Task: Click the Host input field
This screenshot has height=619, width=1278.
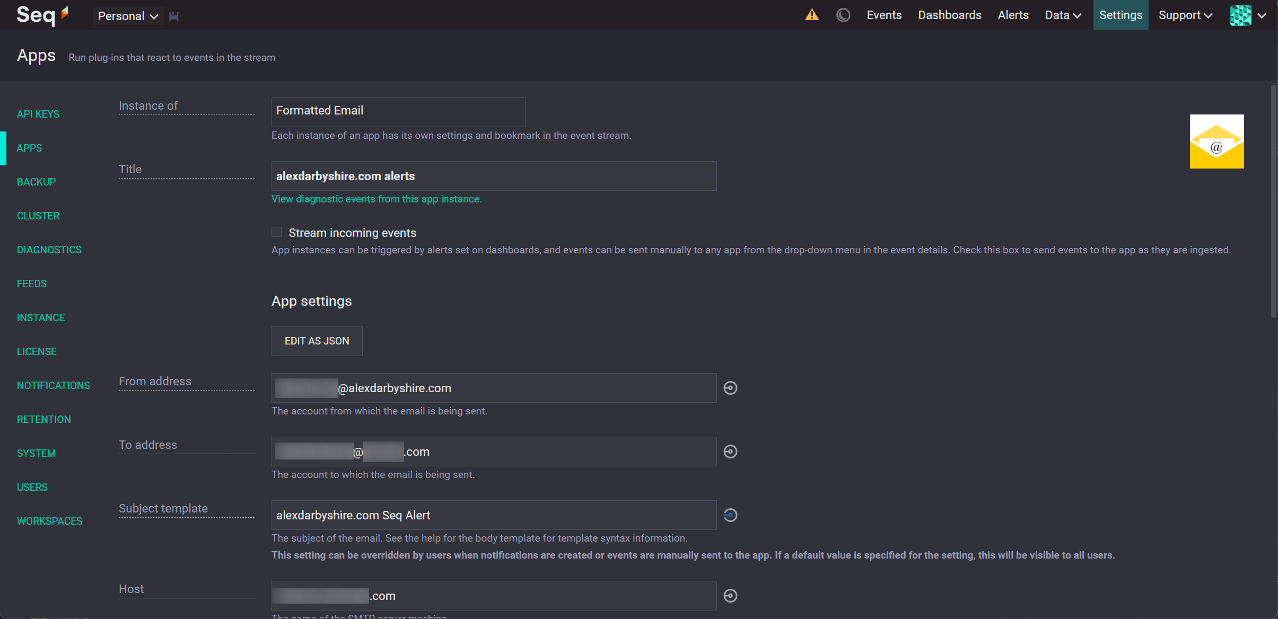Action: pos(494,596)
